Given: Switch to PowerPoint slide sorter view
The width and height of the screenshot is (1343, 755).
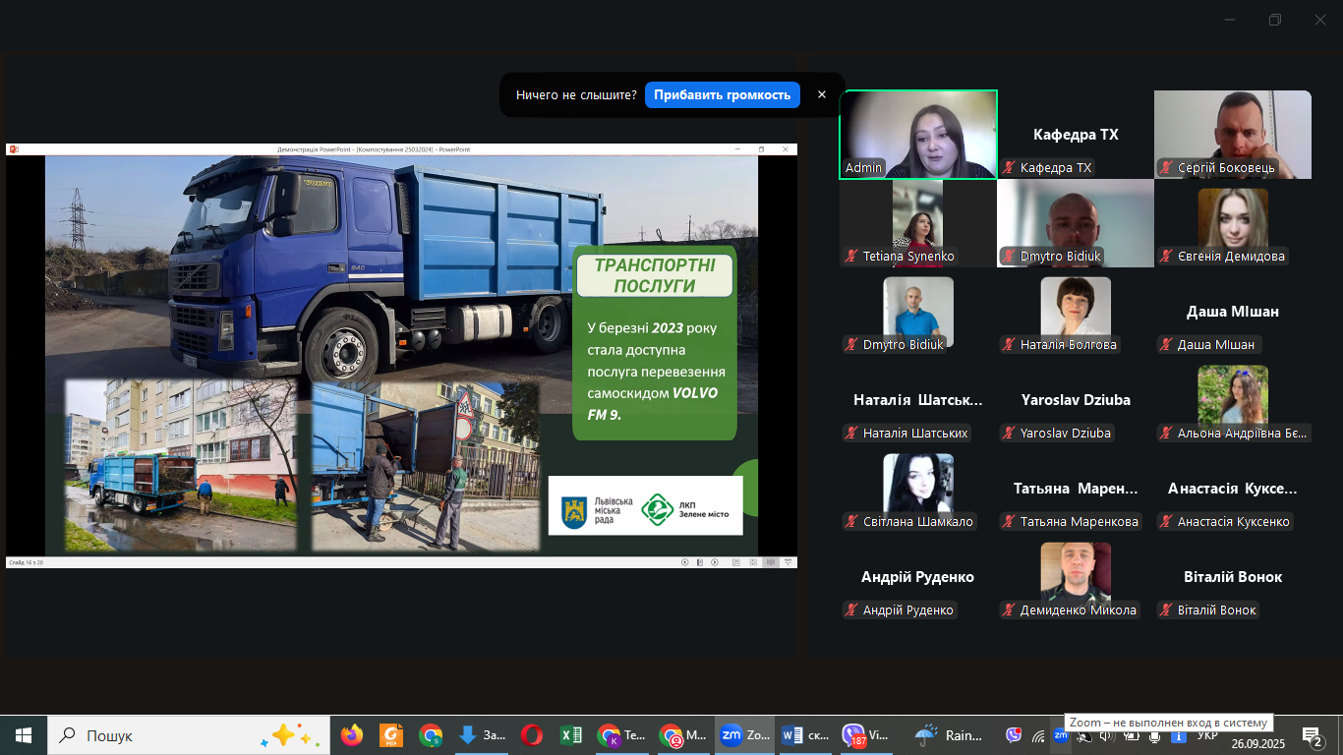Looking at the screenshot, I should (x=752, y=562).
